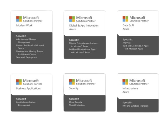Select the 'Security' badge title text
Viewport: 168px width, 129px height.
74,88
